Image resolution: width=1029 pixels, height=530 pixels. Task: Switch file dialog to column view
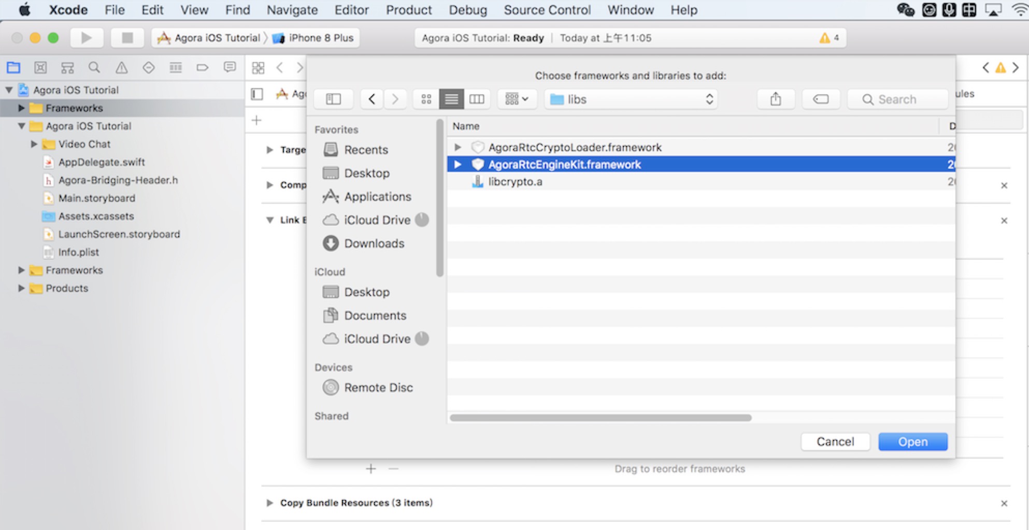coord(477,99)
